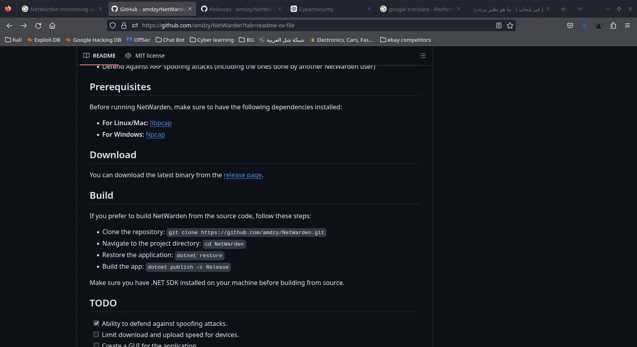The height and width of the screenshot is (347, 637).
Task: Bookmark this page with star
Action: coord(510,25)
